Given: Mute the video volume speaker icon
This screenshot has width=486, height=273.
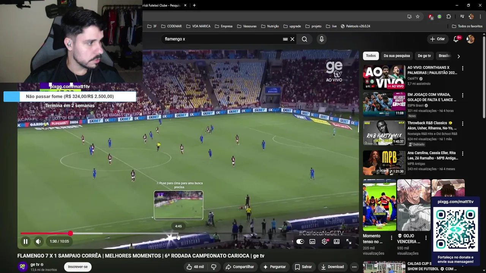Looking at the screenshot, I should pyautogui.click(x=38, y=241).
